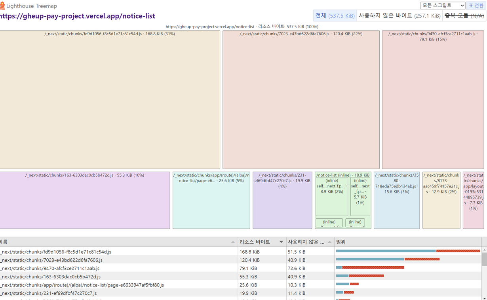Select the 231-ef69dfbf47c270c7.js treemap block
Viewport: 487px width, 300px height.
point(282,200)
